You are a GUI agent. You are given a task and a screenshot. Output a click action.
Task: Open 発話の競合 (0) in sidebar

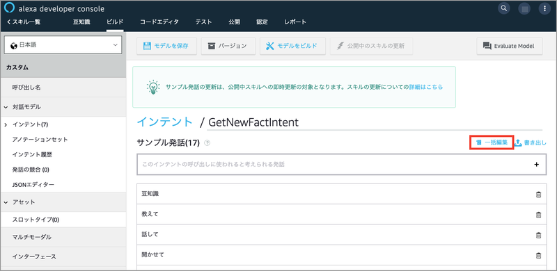(31, 170)
